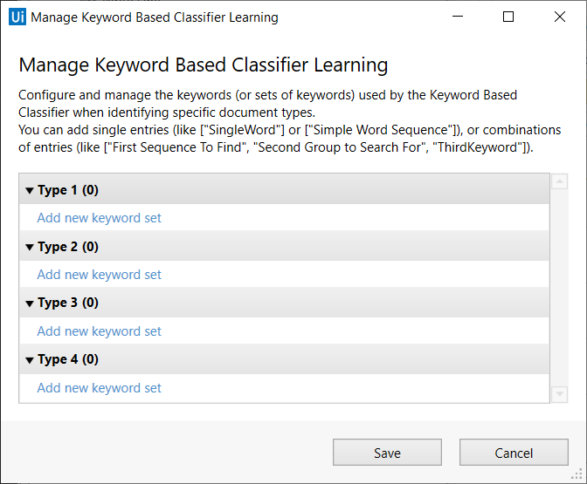Screen dimensions: 587x484
Task: Click the vertical scrollbar track
Action: pos(560,288)
